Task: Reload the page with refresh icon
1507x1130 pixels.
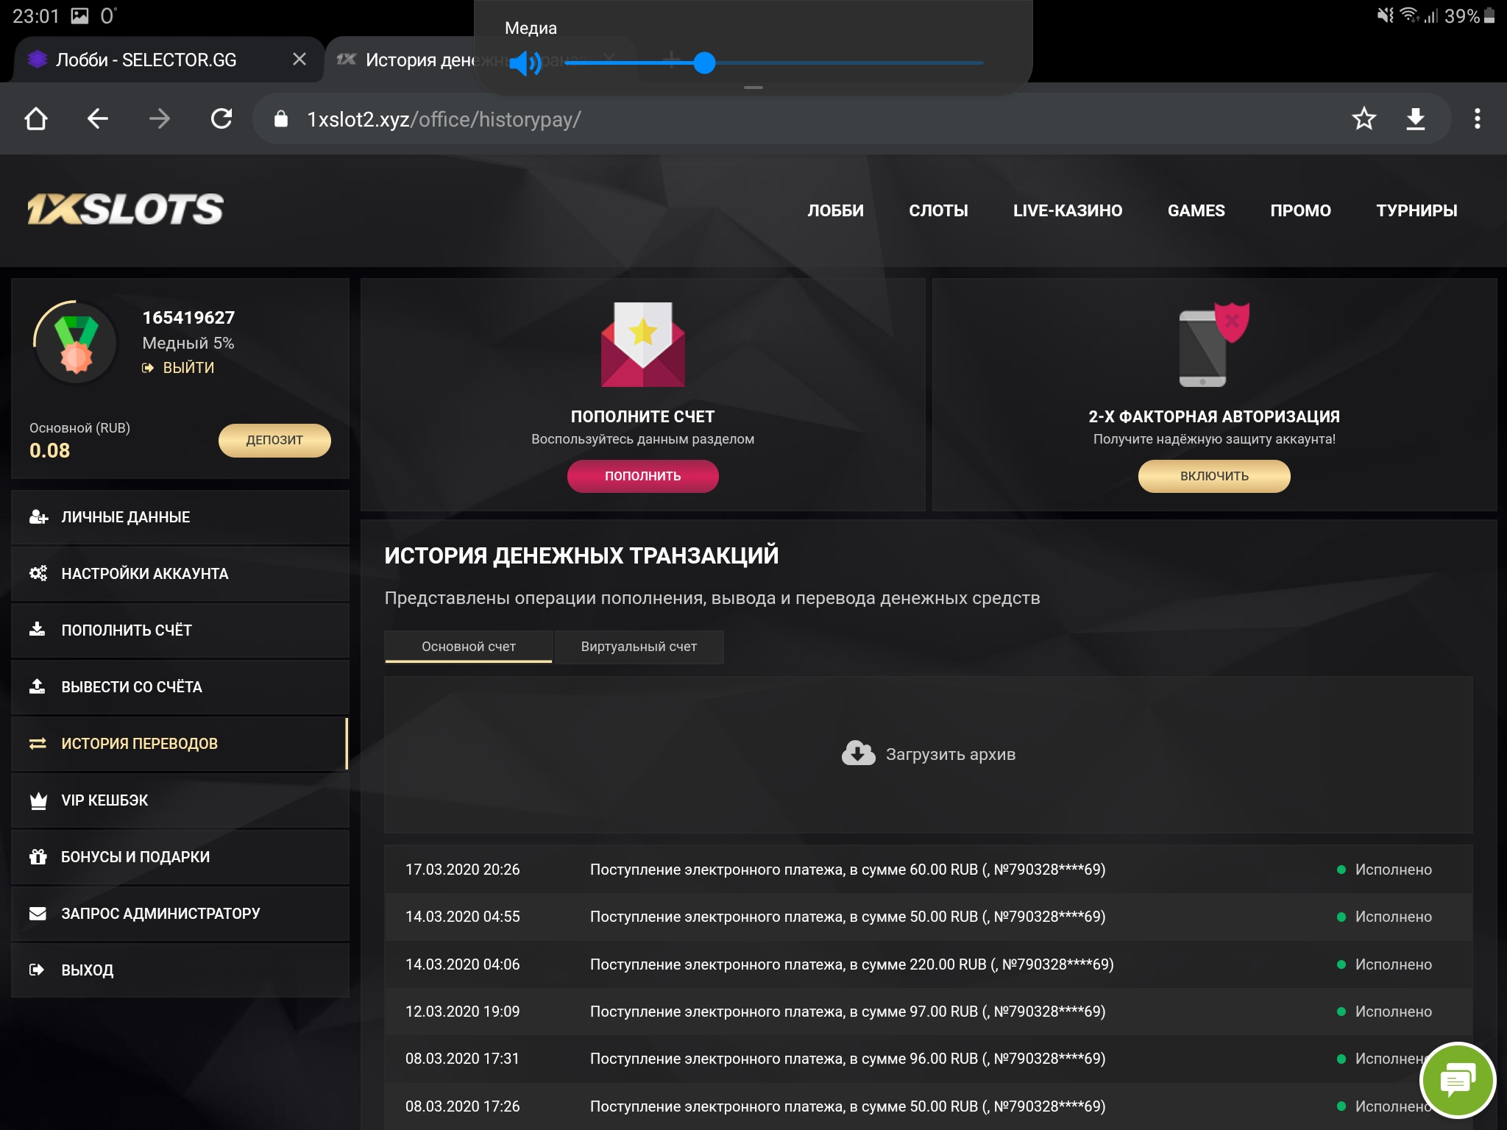Action: pos(221,119)
